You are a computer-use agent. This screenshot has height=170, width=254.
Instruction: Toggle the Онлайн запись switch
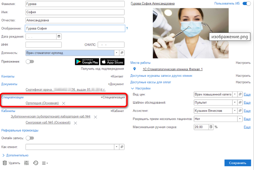point(30,138)
